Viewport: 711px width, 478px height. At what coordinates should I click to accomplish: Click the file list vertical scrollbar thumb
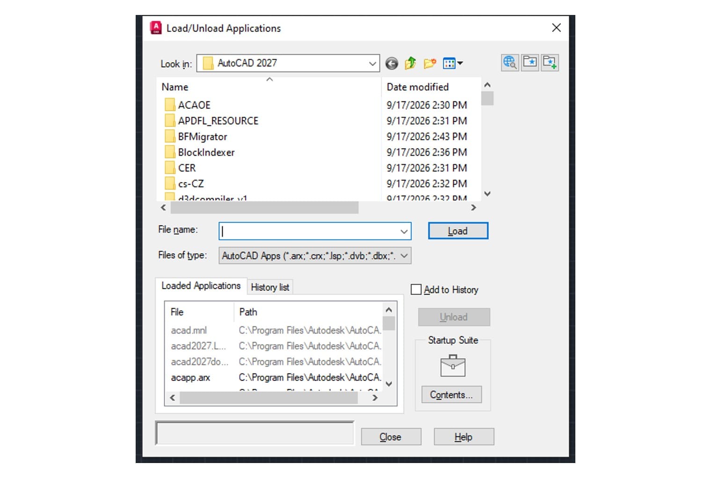[x=487, y=99]
